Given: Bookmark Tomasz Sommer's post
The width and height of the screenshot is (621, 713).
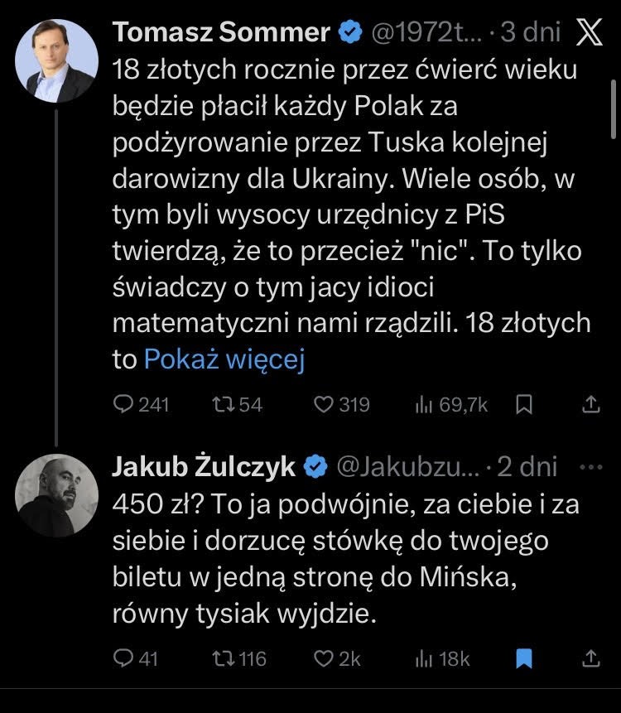Looking at the screenshot, I should coord(523,404).
